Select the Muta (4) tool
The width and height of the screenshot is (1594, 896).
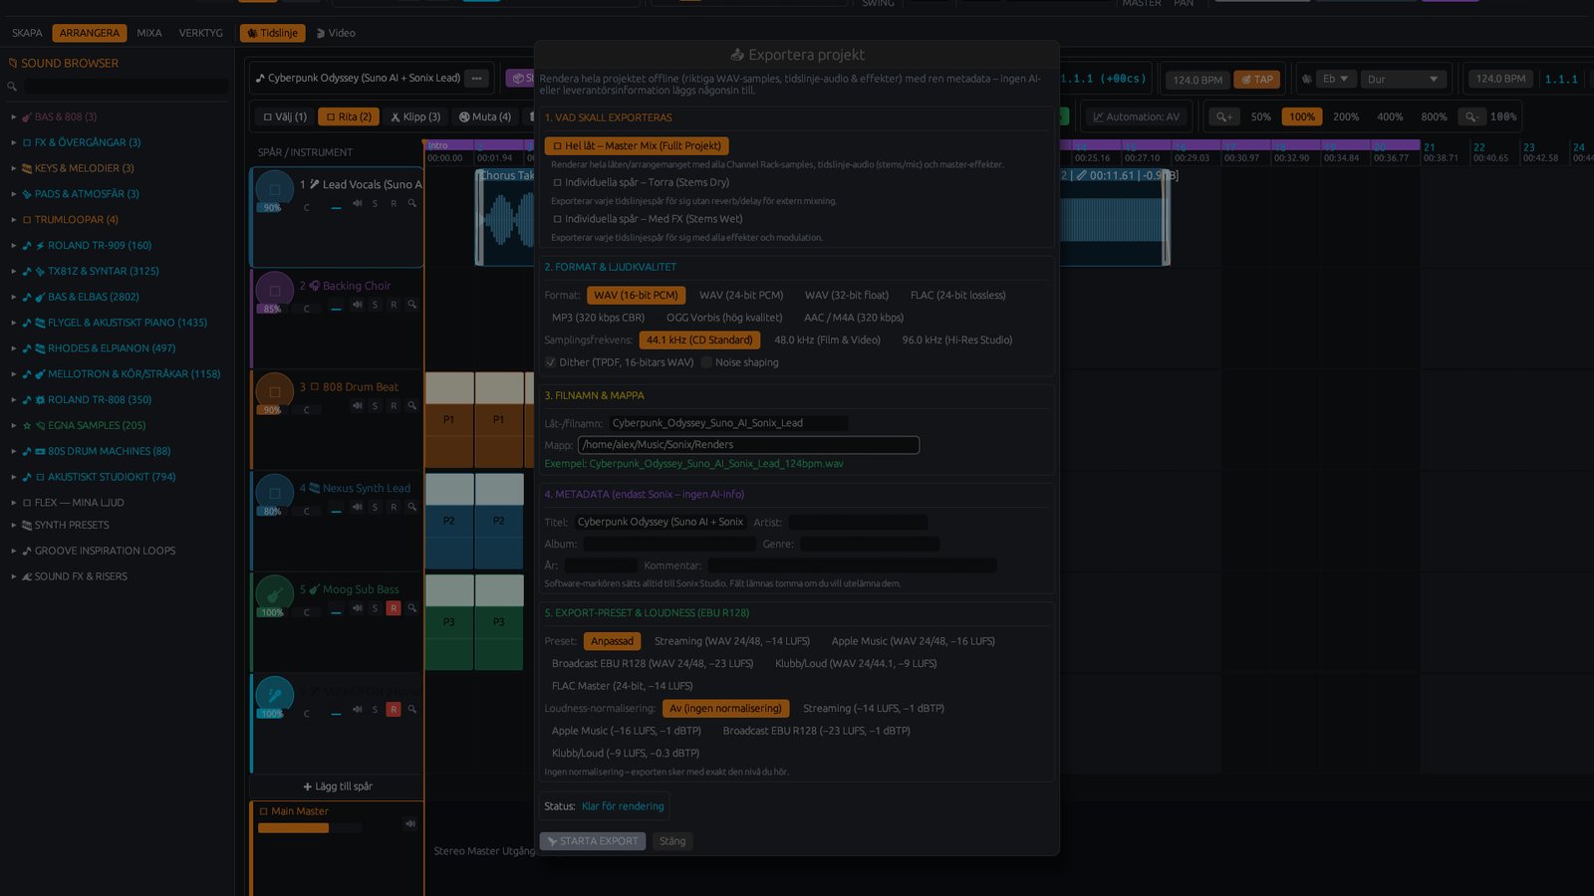[485, 116]
